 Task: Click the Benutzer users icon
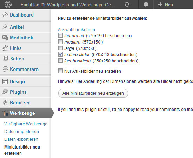click(5, 103)
